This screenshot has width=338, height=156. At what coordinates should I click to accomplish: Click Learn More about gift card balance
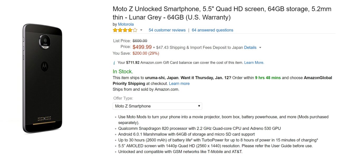coord(254,63)
